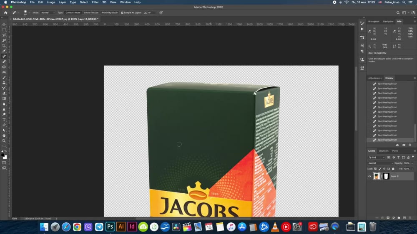Toggle Sample All Layers checkbox

(x=122, y=12)
